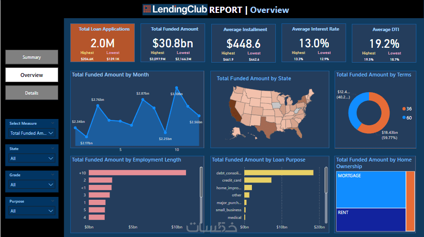
Task: Select the other purpose bar
Action: [x=247, y=195]
